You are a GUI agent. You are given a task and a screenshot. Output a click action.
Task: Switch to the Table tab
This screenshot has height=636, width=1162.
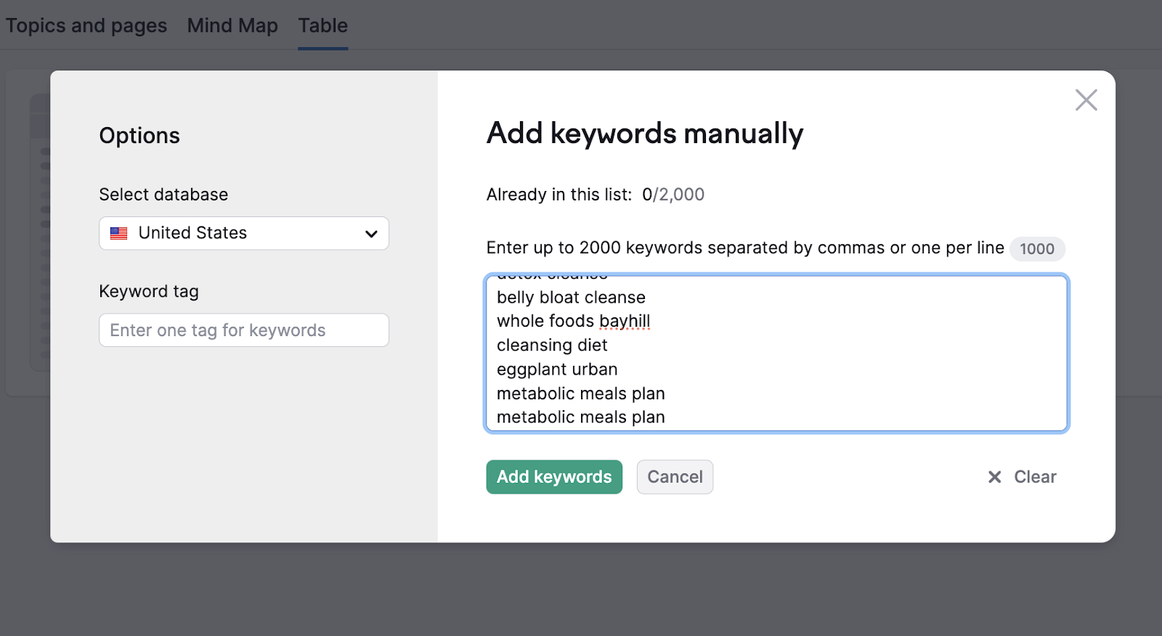[x=322, y=26]
